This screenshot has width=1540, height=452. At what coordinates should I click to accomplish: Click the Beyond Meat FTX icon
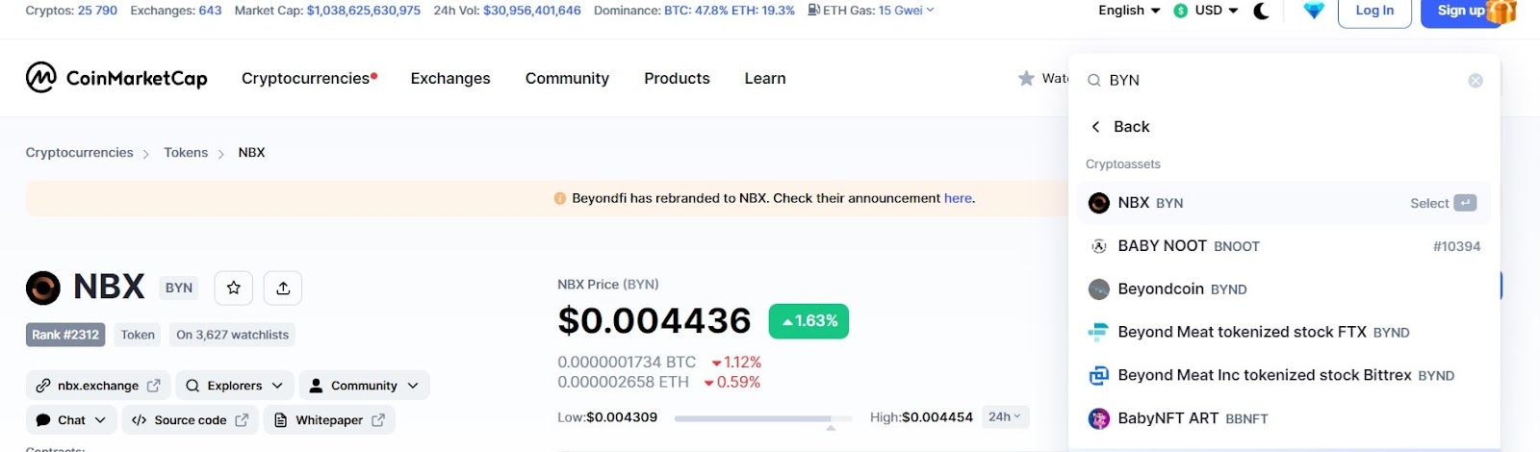coord(1099,333)
